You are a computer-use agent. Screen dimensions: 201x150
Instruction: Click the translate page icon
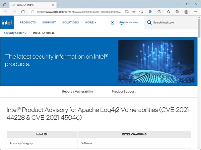click(134, 12)
